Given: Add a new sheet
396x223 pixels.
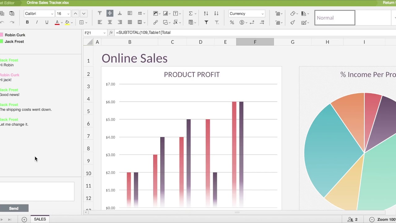Looking at the screenshot, I should click(24, 219).
